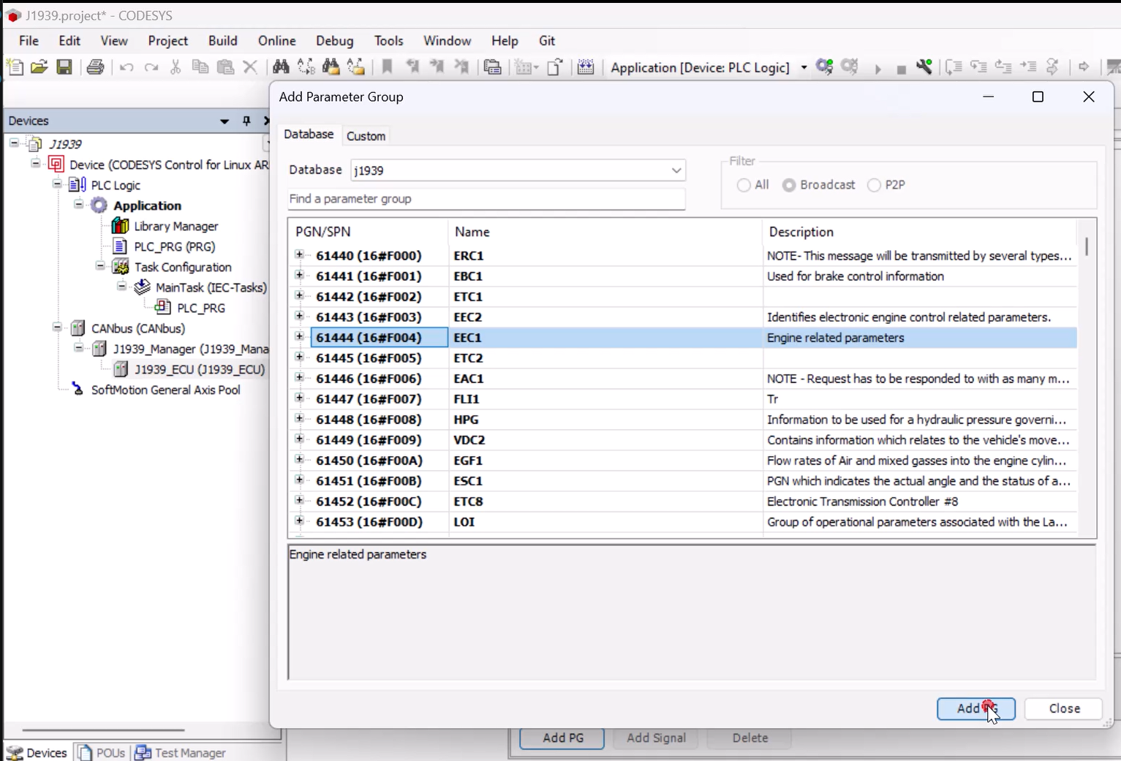This screenshot has width=1121, height=761.
Task: Click the Logout gear icon in the toolbar
Action: click(x=850, y=67)
